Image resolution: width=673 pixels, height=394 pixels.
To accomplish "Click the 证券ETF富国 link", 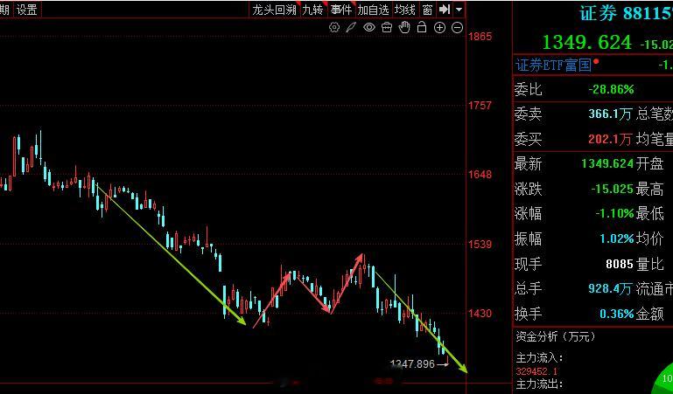I will pyautogui.click(x=554, y=66).
